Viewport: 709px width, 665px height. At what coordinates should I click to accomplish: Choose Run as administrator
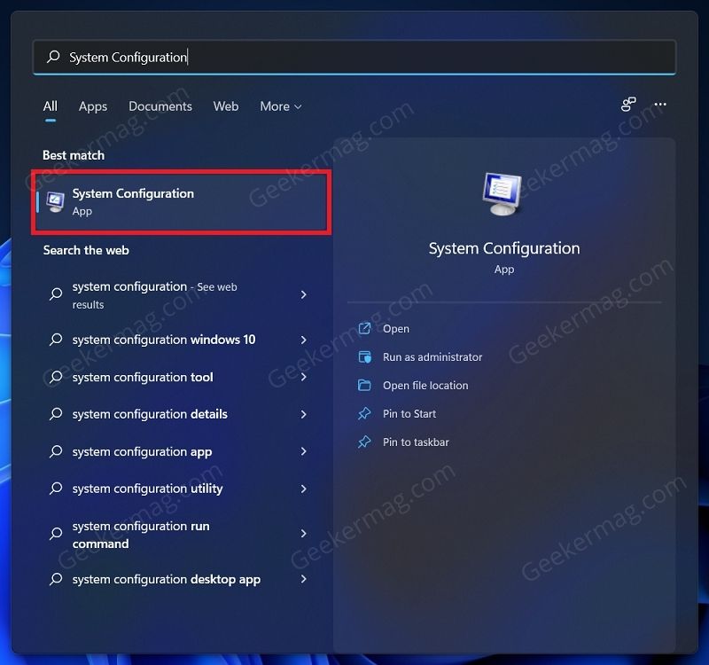pyautogui.click(x=432, y=357)
